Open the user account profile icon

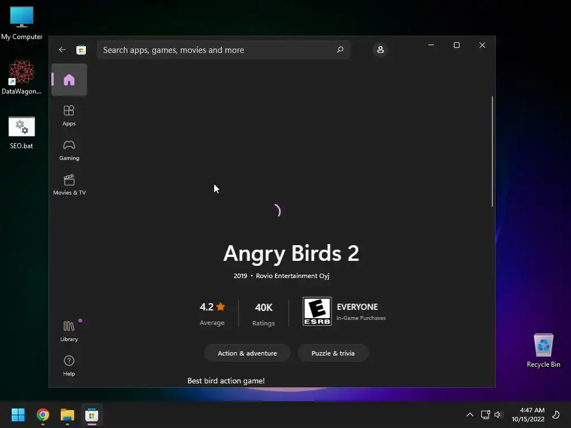[x=380, y=50]
